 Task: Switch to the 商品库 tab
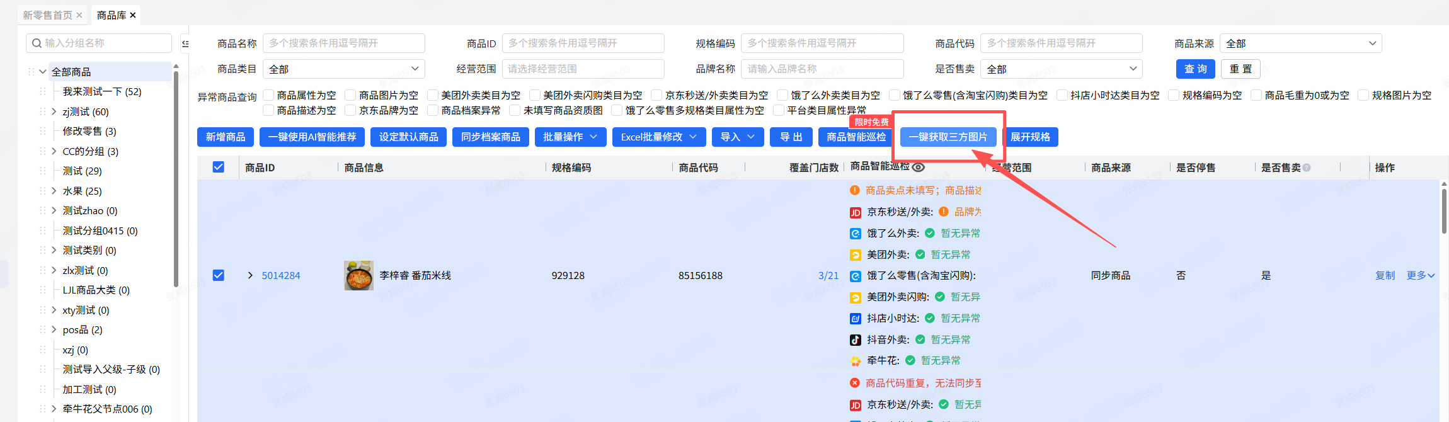[x=112, y=15]
